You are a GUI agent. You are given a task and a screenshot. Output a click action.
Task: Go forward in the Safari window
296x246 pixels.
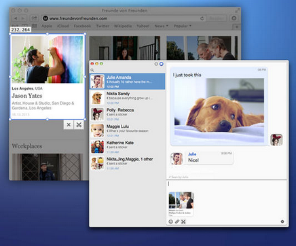click(x=23, y=18)
